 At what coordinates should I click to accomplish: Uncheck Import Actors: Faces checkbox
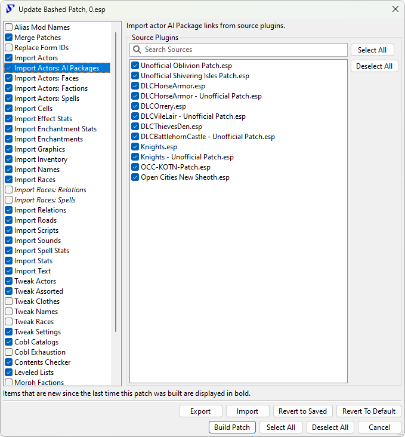[x=8, y=78]
